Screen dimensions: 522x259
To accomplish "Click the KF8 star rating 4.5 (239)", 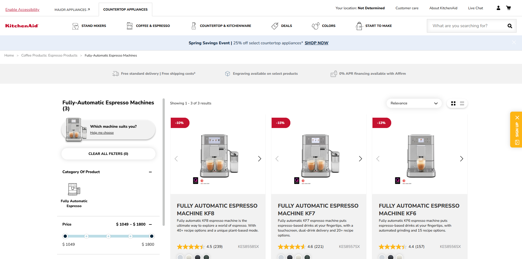I will 200,247.
